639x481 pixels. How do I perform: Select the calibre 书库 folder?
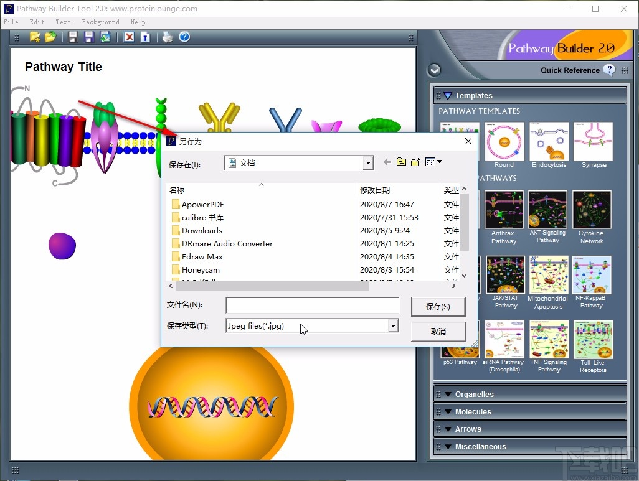click(x=202, y=218)
